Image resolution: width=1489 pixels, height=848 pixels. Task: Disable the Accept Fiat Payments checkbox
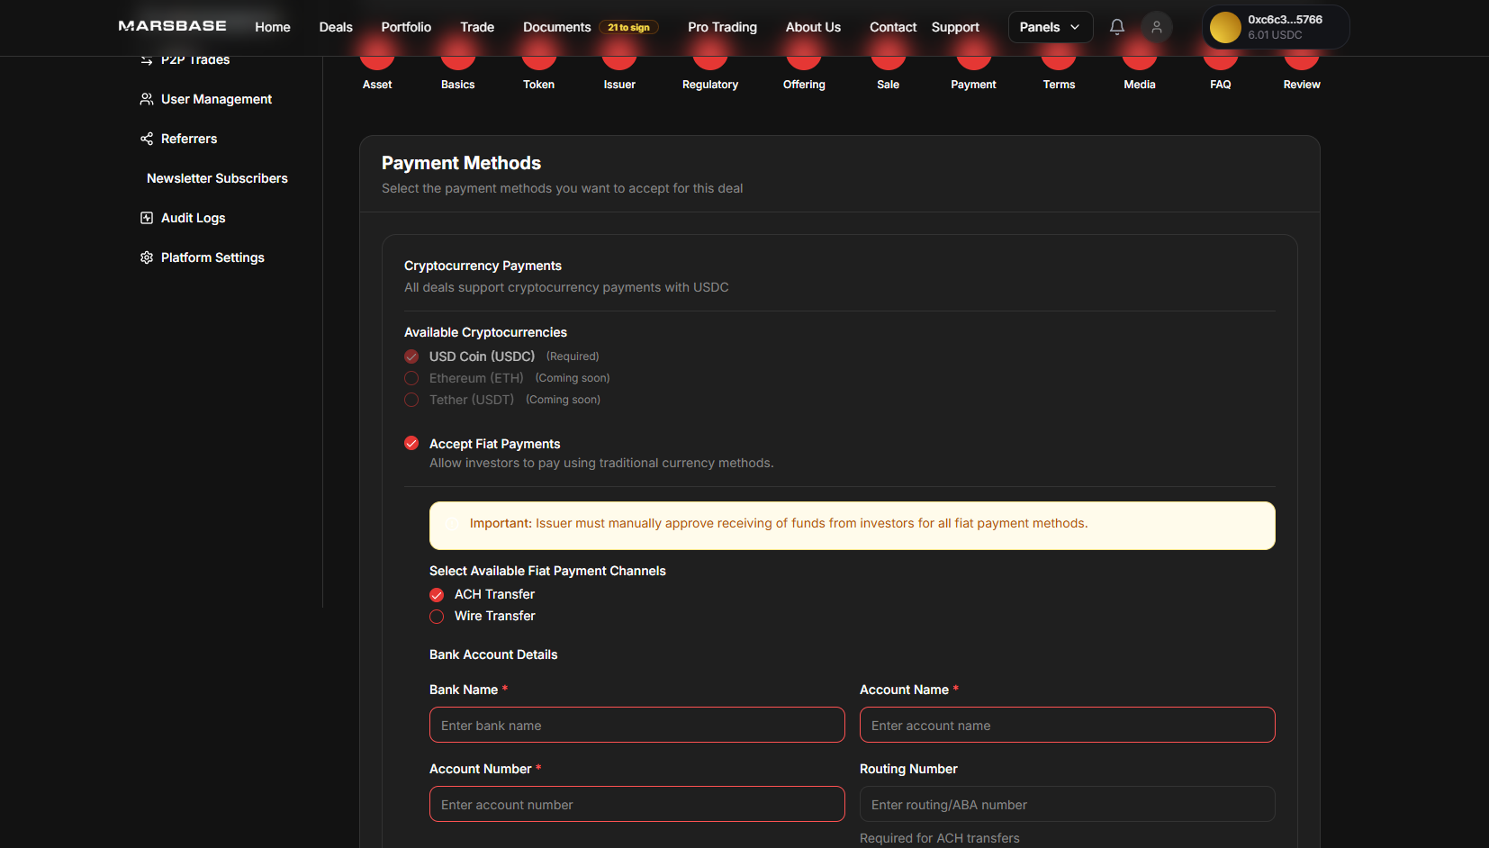411,443
